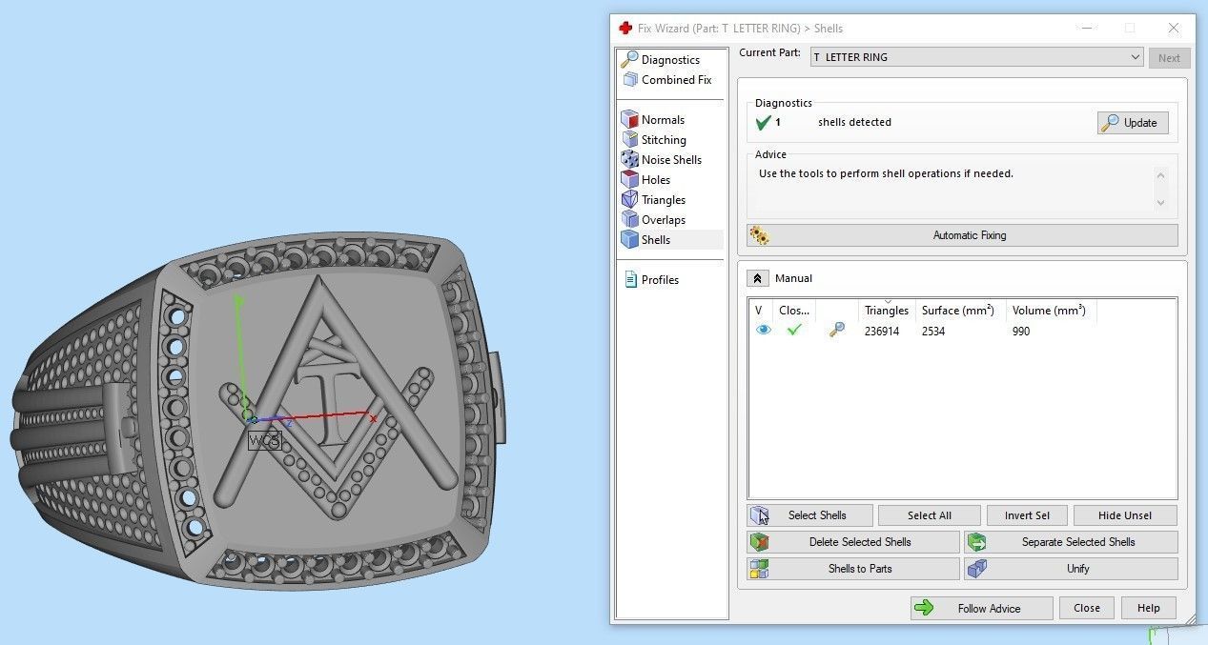1208x645 pixels.
Task: Click up arrow of Advice scrollbar
Action: [1160, 175]
